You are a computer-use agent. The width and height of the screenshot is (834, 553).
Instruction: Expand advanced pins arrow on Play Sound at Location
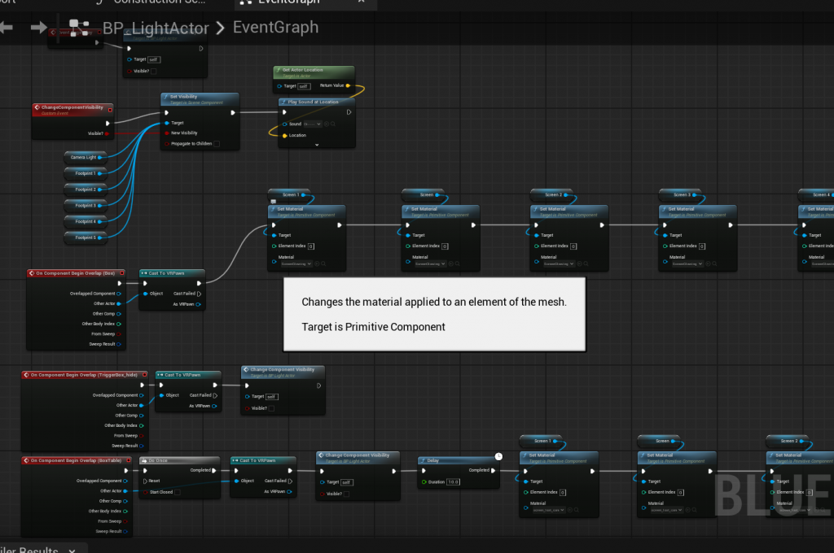pos(317,145)
